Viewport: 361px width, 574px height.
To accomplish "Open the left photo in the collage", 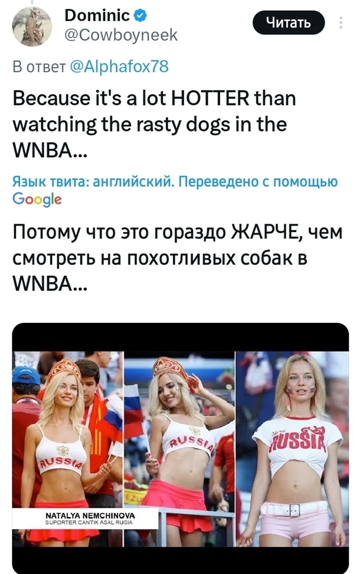I will click(68, 449).
